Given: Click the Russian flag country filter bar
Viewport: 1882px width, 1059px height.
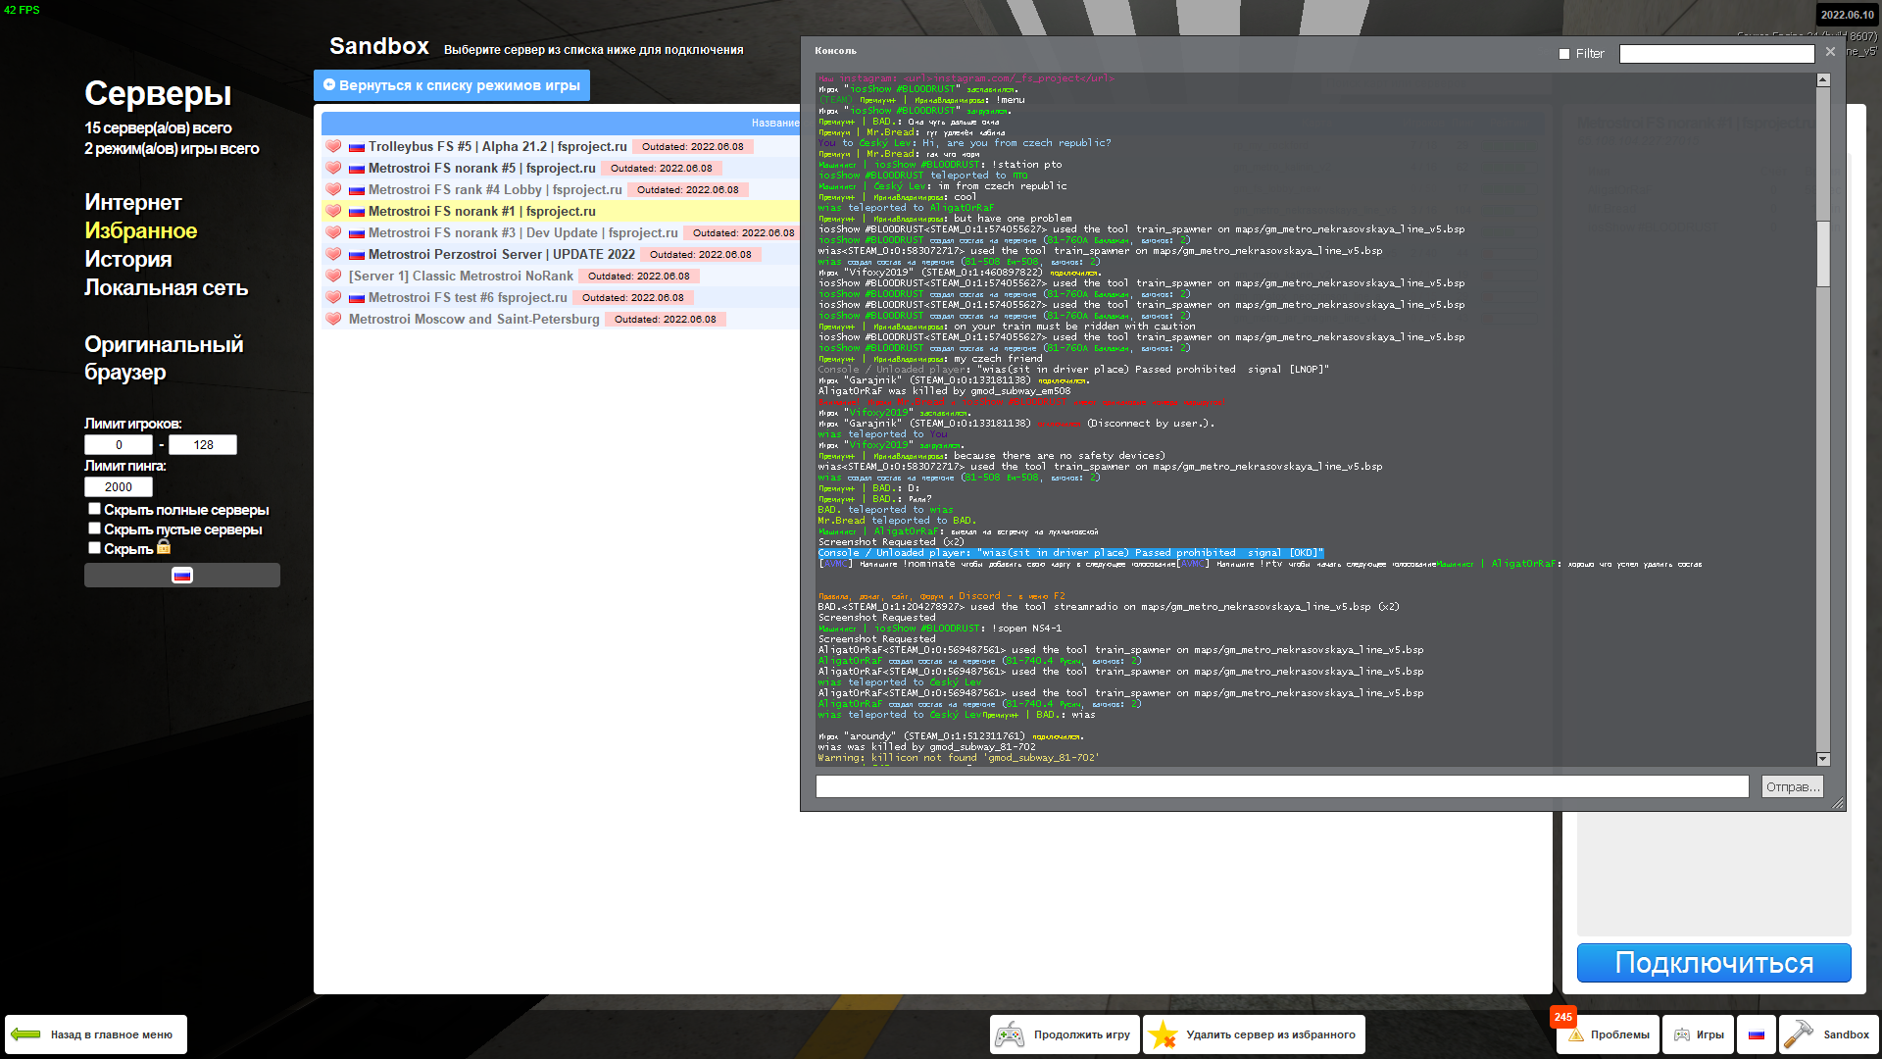Looking at the screenshot, I should tap(182, 576).
